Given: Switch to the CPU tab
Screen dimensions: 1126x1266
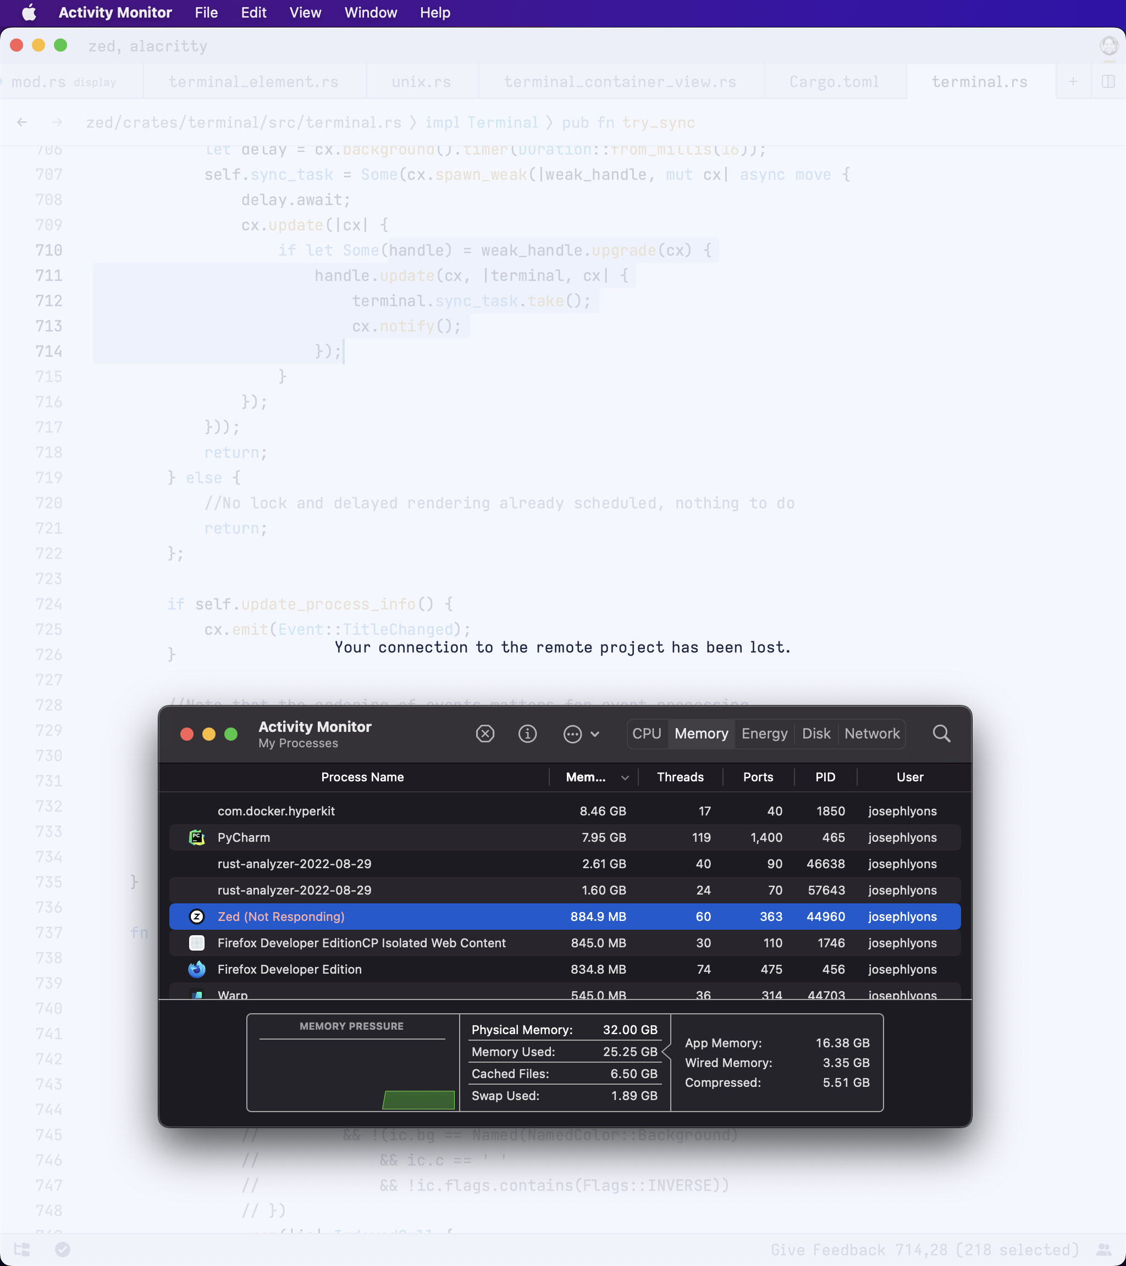Looking at the screenshot, I should (x=647, y=734).
